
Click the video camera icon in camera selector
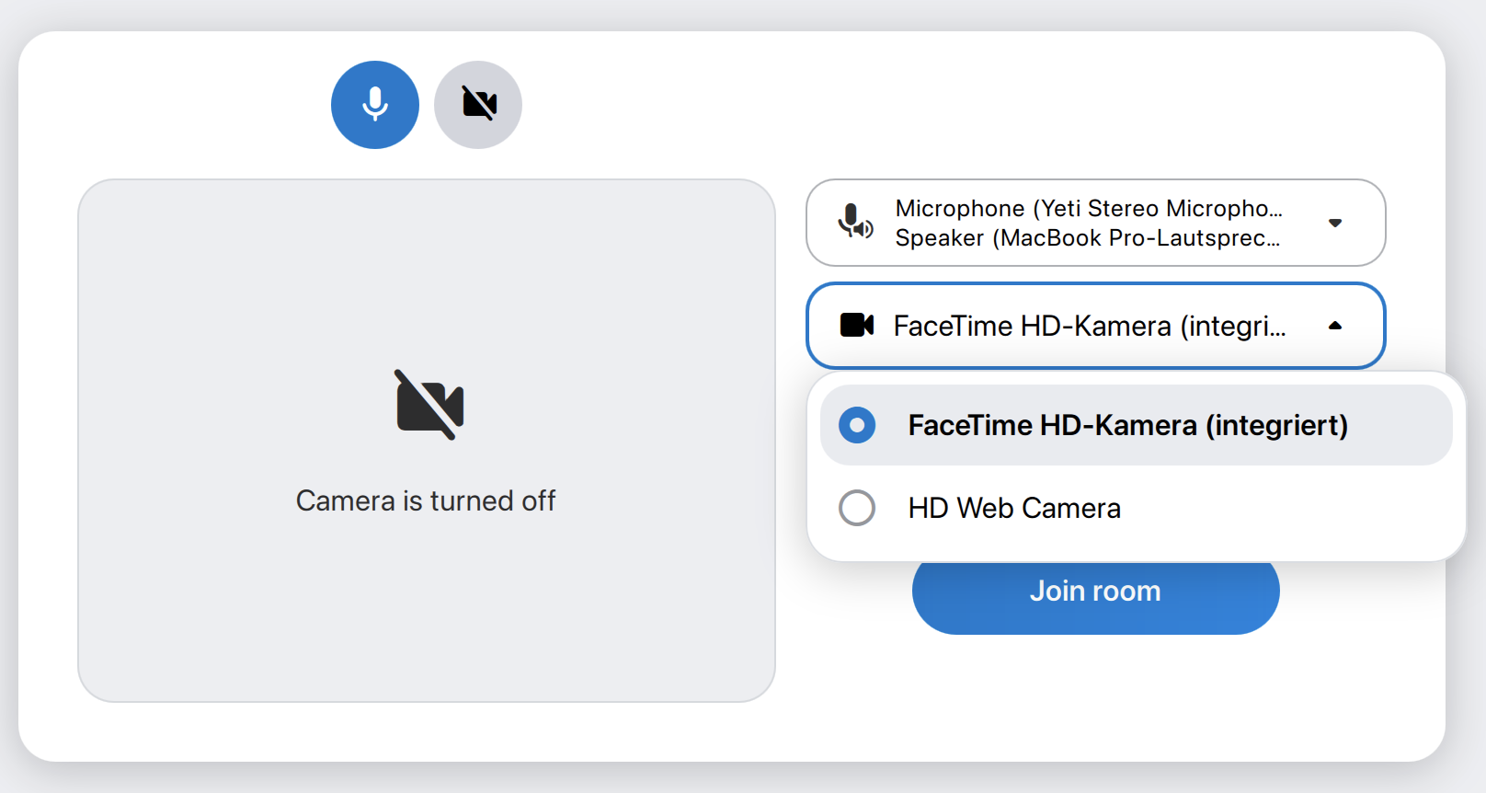857,325
